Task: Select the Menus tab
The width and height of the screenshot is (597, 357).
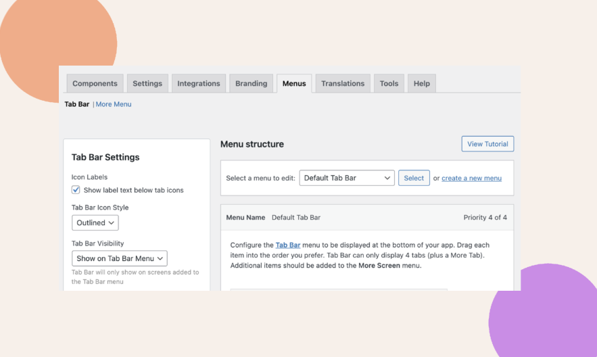Action: coord(294,83)
